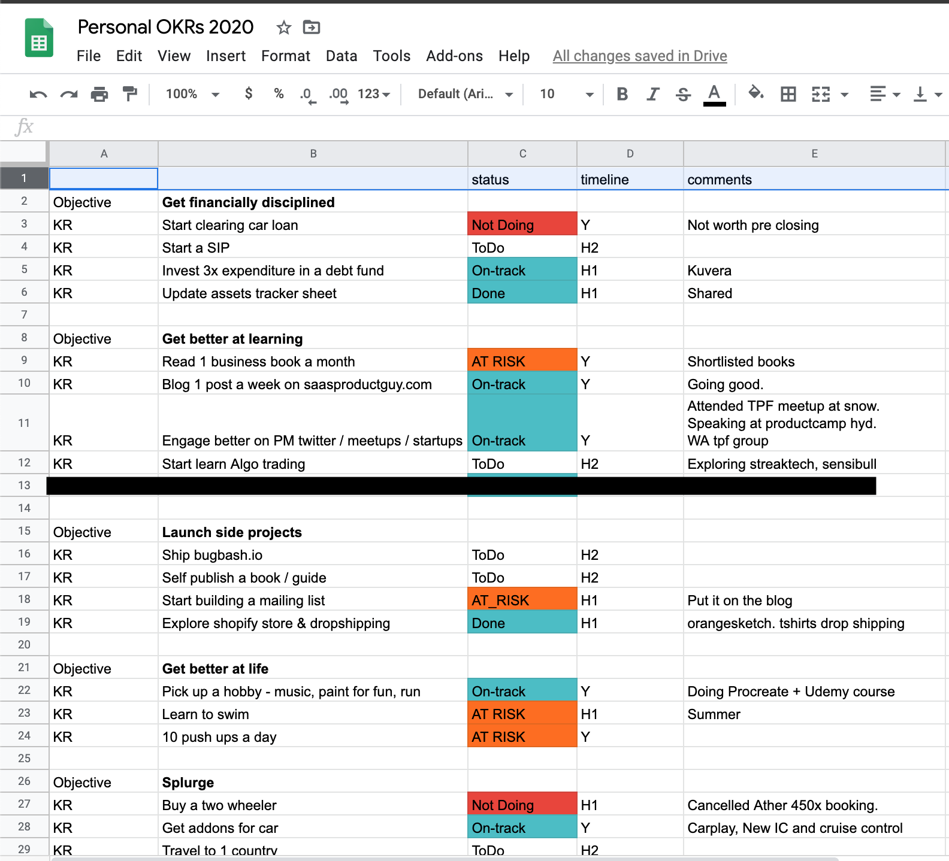The image size is (949, 861).
Task: Select 'Cancelled Ather 450x booking.' cell
Action: click(815, 804)
